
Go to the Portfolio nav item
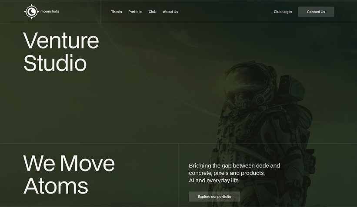coord(135,12)
